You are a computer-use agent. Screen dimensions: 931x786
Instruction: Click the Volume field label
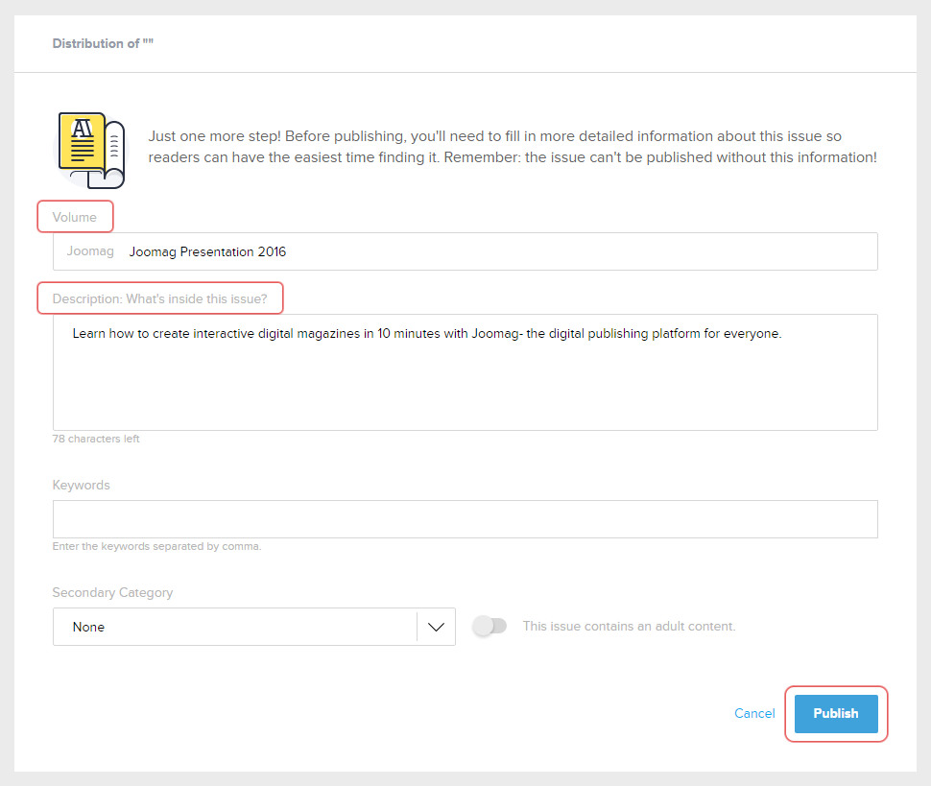click(75, 217)
